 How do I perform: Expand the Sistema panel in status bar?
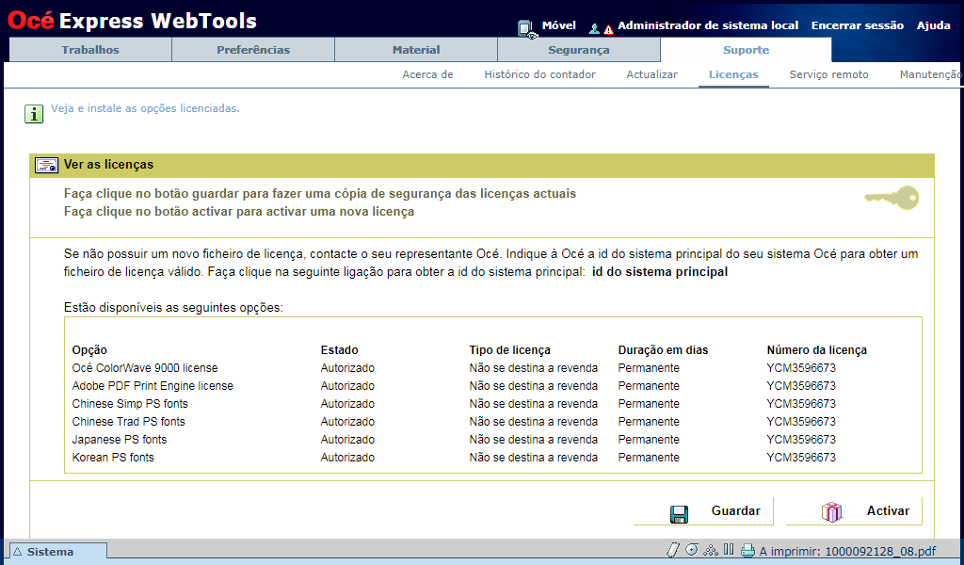pos(58,552)
